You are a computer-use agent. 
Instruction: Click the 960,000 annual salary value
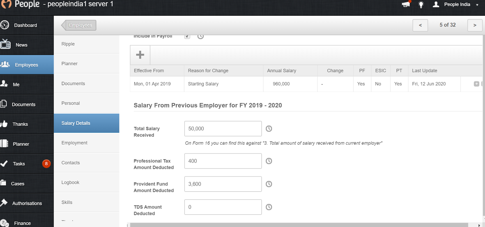[281, 84]
